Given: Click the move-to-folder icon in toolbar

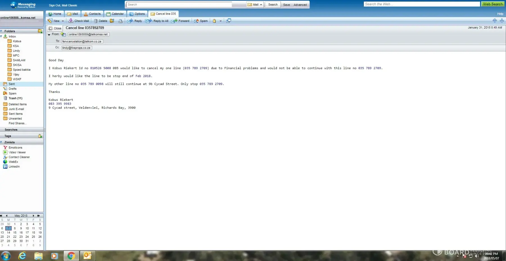Looking at the screenshot, I should pos(112,21).
